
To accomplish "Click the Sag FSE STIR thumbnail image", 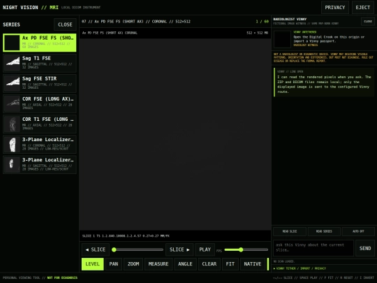I will (13, 83).
